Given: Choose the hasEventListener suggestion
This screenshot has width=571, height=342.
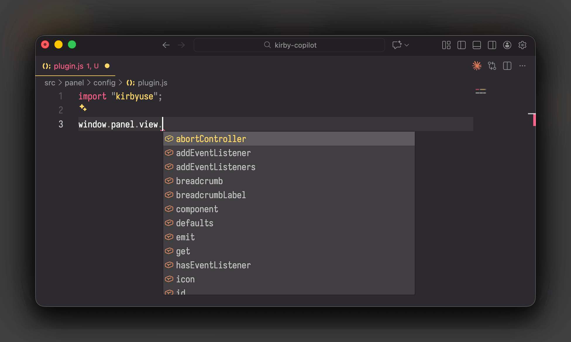Looking at the screenshot, I should 289,265.
